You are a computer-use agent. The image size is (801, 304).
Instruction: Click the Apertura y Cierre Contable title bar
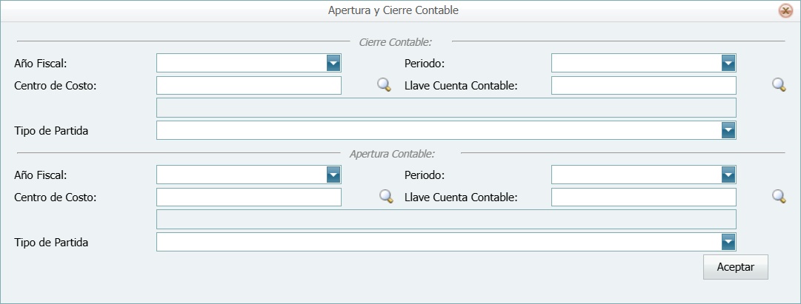[x=393, y=11]
